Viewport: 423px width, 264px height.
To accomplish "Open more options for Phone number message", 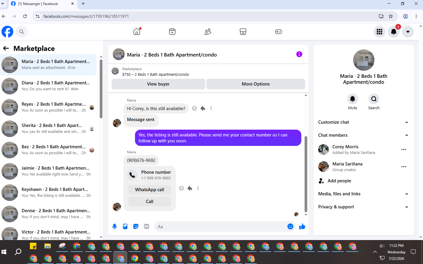I will (x=198, y=188).
